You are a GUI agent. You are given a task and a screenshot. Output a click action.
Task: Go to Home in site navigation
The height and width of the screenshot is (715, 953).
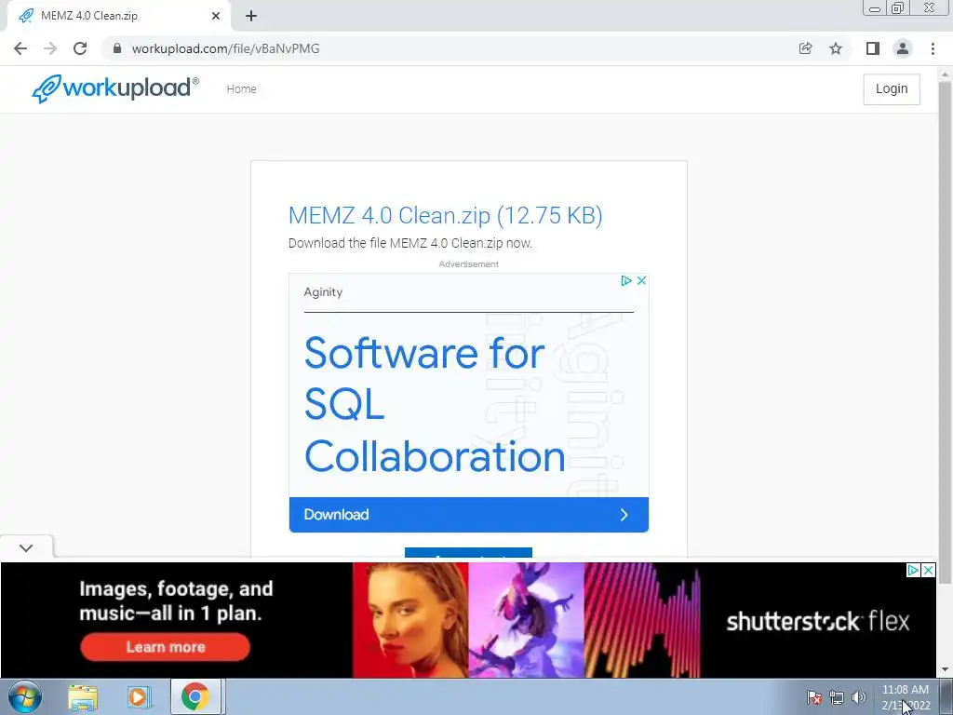coord(241,88)
